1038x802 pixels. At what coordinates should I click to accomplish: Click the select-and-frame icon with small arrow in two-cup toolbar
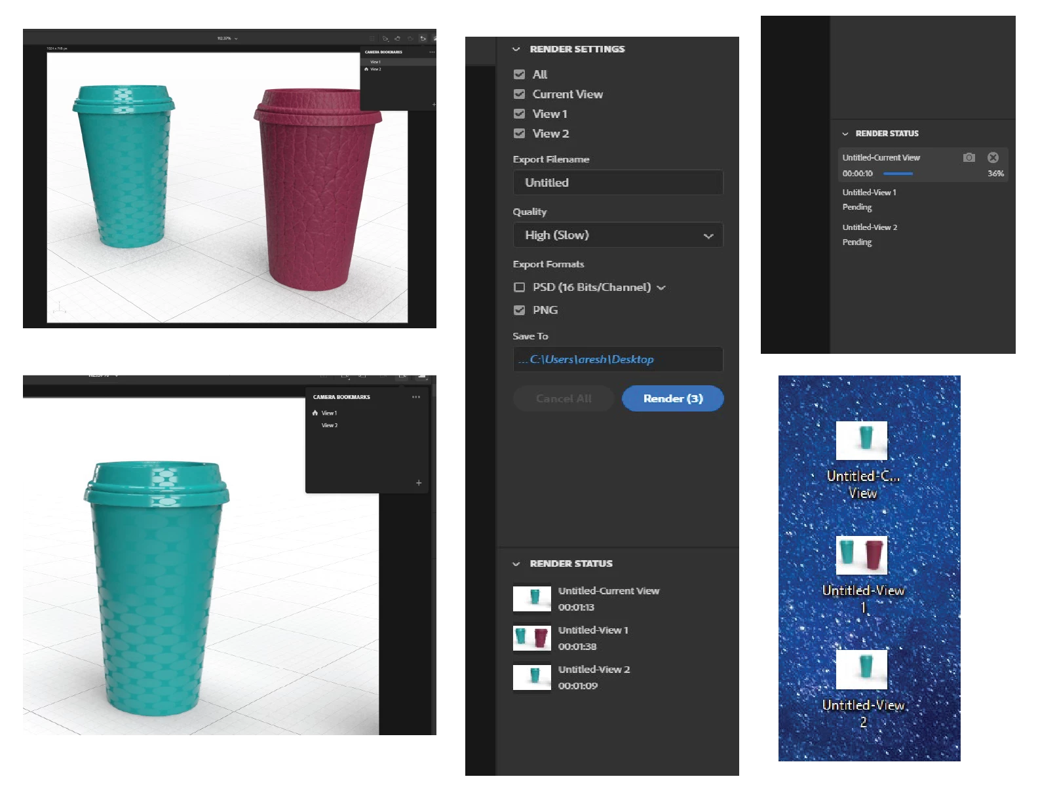385,39
